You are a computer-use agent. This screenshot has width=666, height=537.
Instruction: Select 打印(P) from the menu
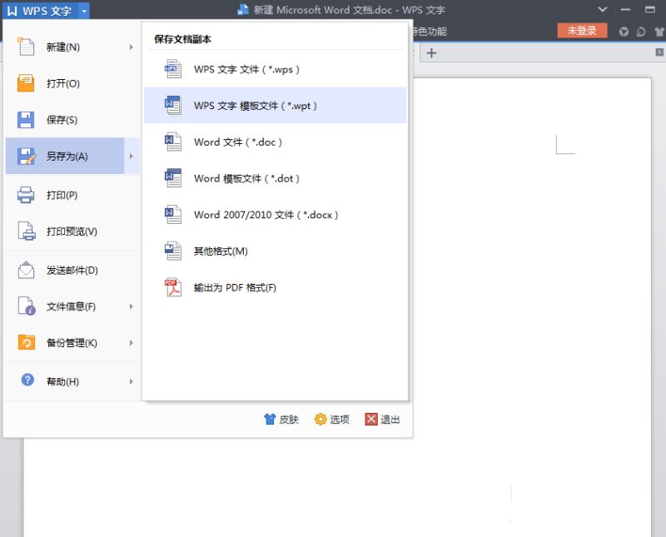(x=72, y=195)
